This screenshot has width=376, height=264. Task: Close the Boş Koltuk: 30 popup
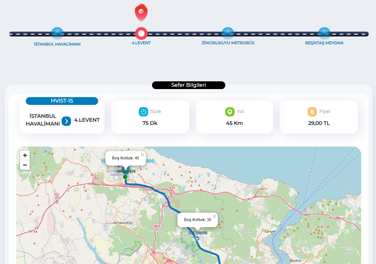214,217
